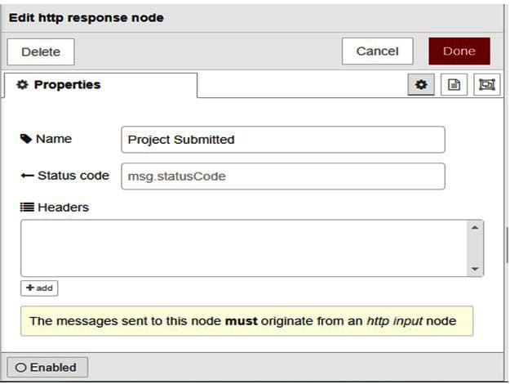Click the gear icon in Properties tab
The image size is (510, 384).
22,85
